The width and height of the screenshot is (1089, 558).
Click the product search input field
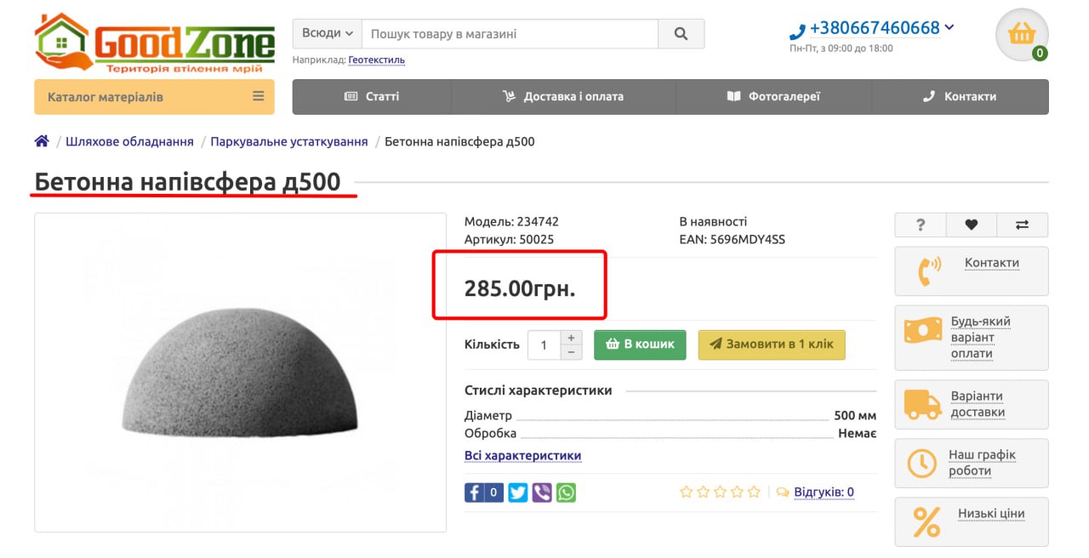(509, 34)
